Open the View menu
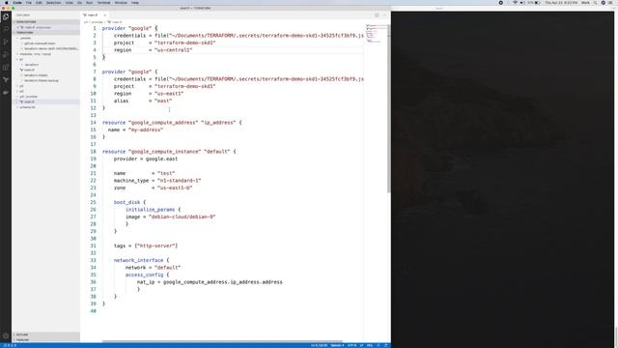Screen dimensions: 618x348 coord(70,2)
